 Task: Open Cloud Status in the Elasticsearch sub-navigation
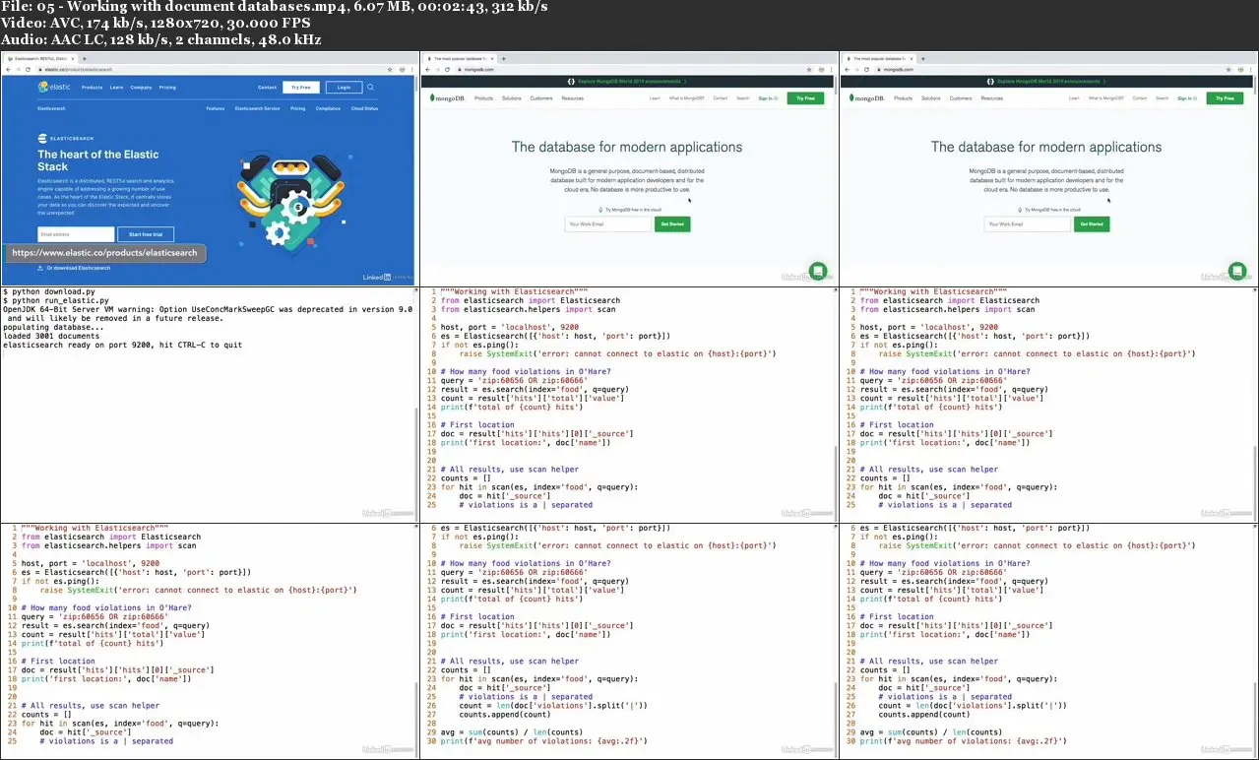point(364,108)
